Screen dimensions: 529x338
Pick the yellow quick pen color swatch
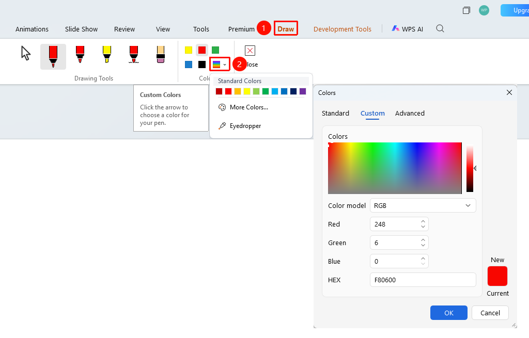(189, 50)
